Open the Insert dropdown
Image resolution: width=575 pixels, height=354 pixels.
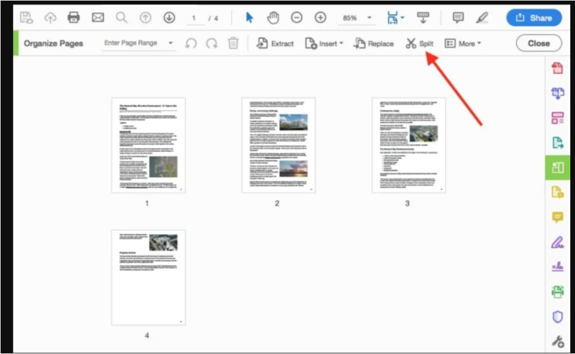(x=324, y=43)
